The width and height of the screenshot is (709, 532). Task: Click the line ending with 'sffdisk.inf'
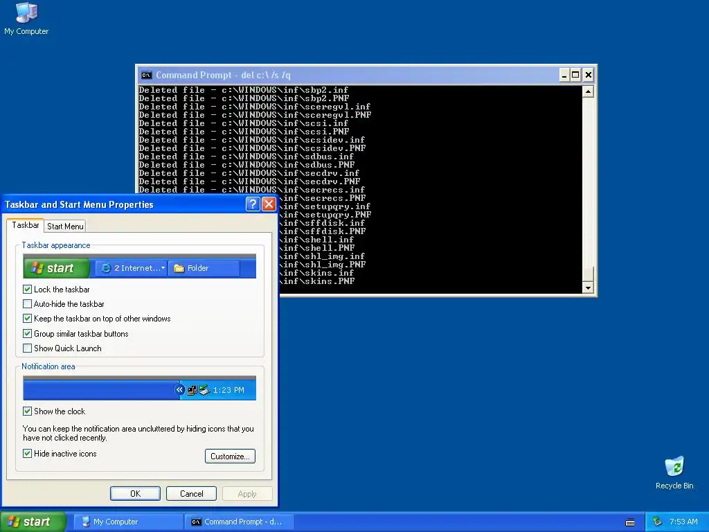[323, 223]
